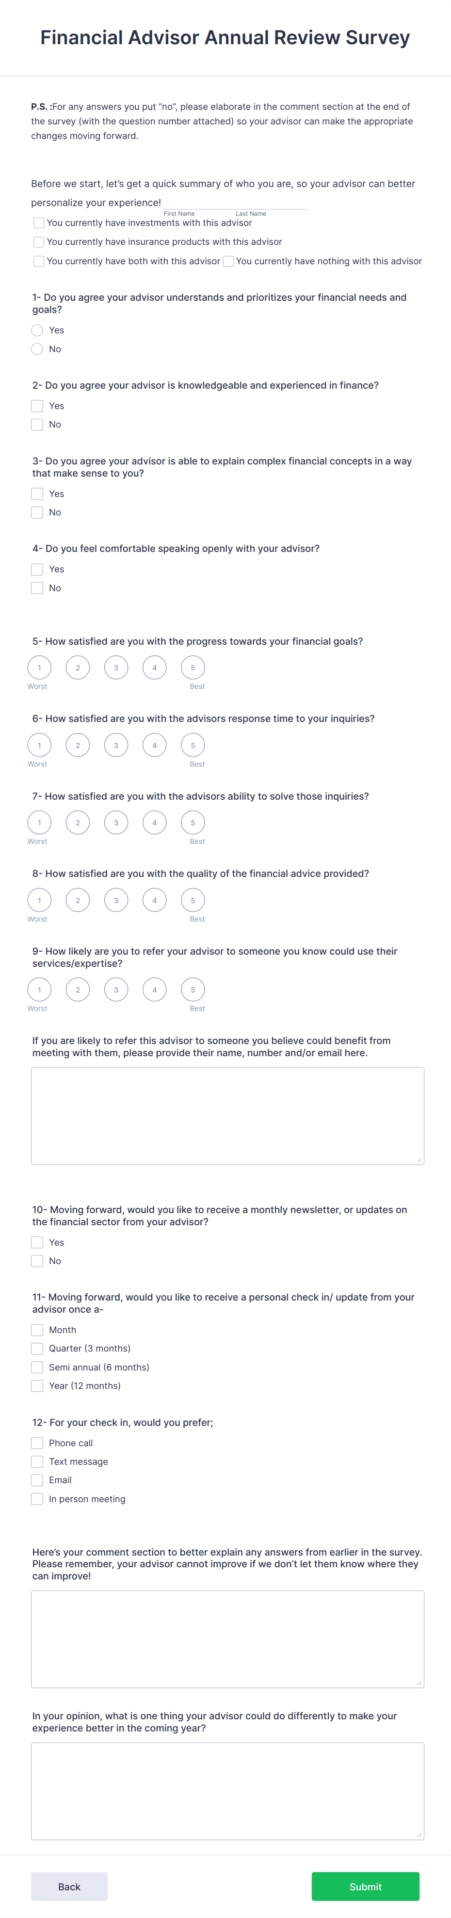
Task: Rate 5 for progress towards financial goals
Action: point(193,667)
